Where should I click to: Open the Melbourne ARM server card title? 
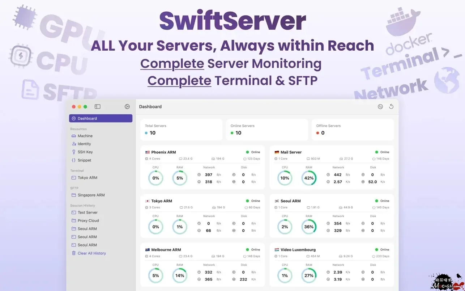click(166, 250)
